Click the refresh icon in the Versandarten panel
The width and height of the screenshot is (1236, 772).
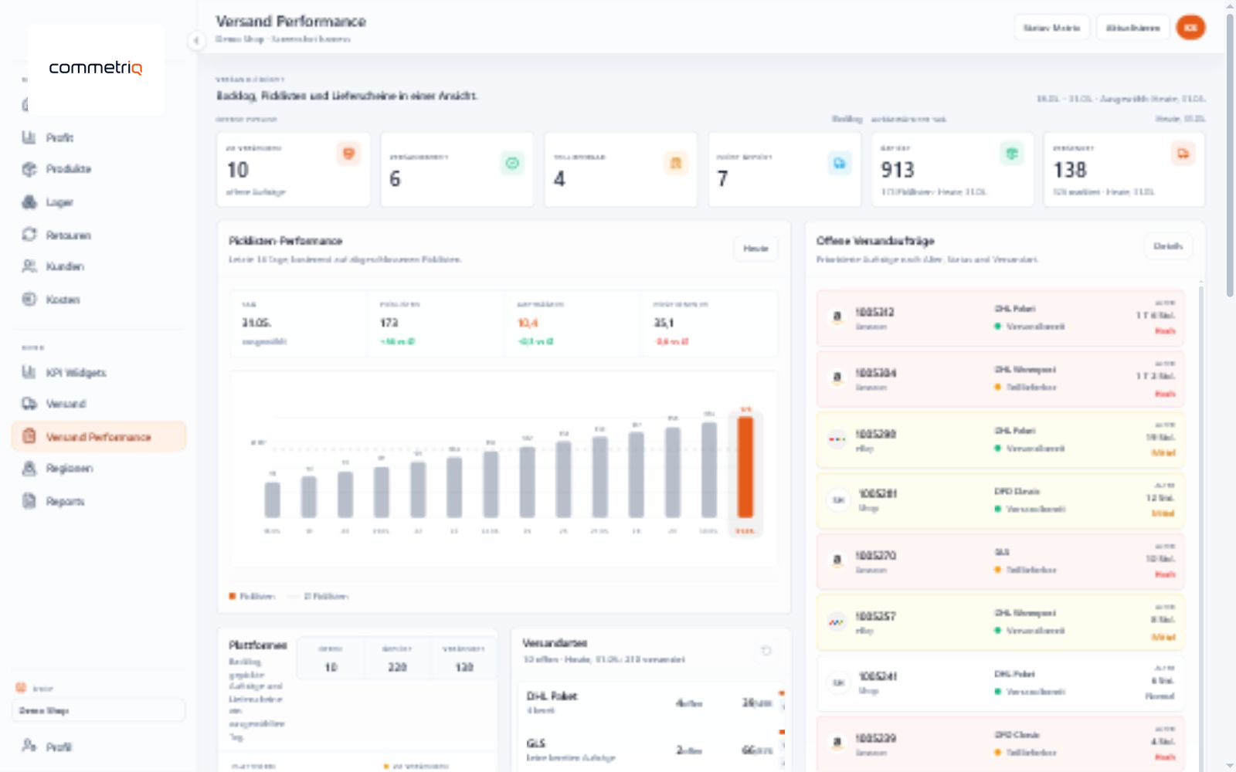766,651
